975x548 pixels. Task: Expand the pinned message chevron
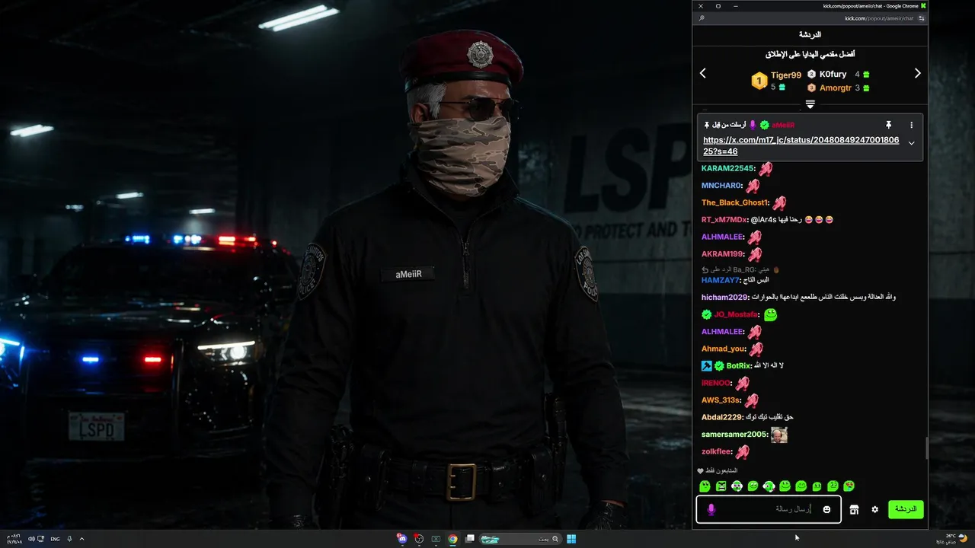click(911, 143)
